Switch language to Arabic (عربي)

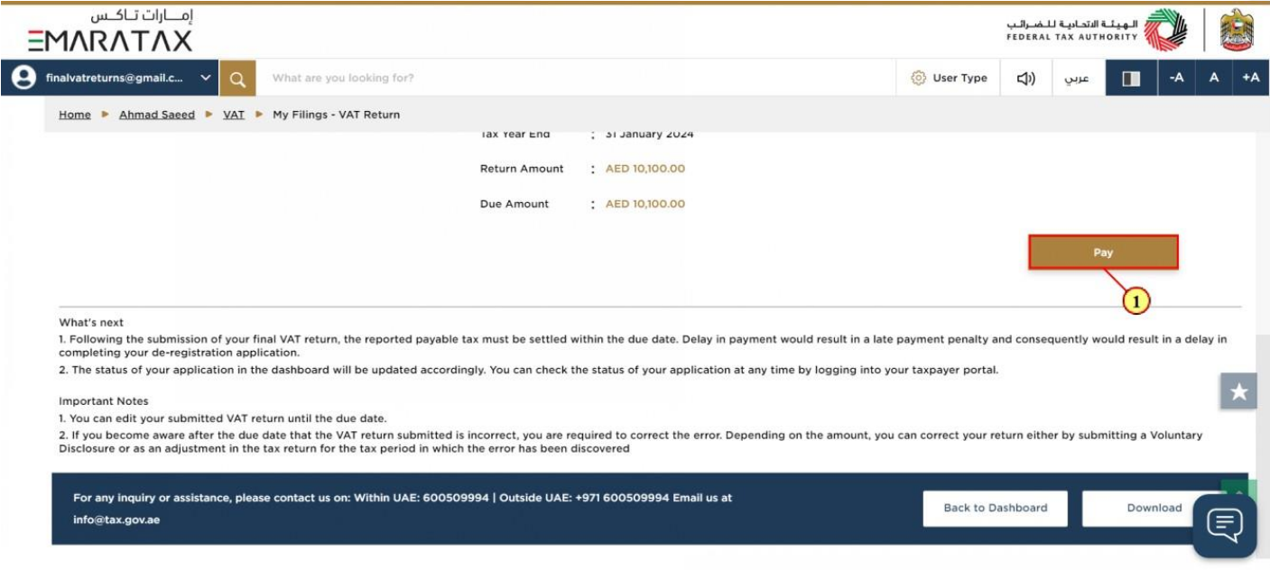tap(1077, 78)
